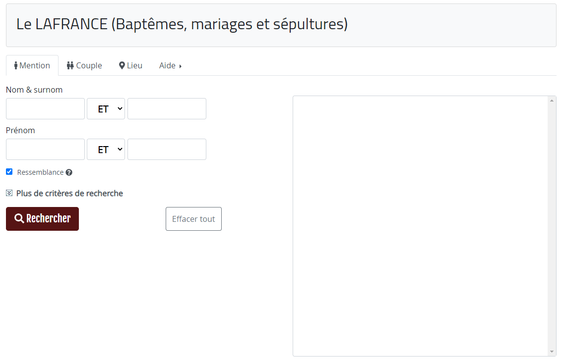The width and height of the screenshot is (561, 361).
Task: Click the arrow next to Aide
Action: (181, 66)
